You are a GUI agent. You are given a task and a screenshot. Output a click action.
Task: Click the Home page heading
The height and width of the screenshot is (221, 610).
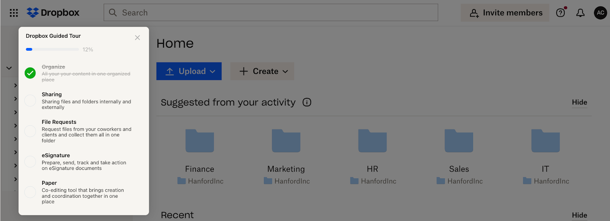coord(175,43)
